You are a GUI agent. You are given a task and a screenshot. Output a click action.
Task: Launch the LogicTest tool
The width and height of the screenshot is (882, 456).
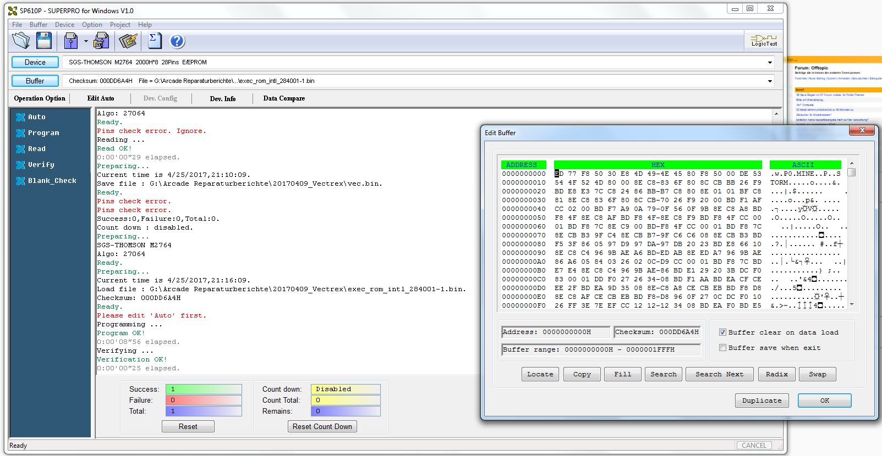point(764,40)
